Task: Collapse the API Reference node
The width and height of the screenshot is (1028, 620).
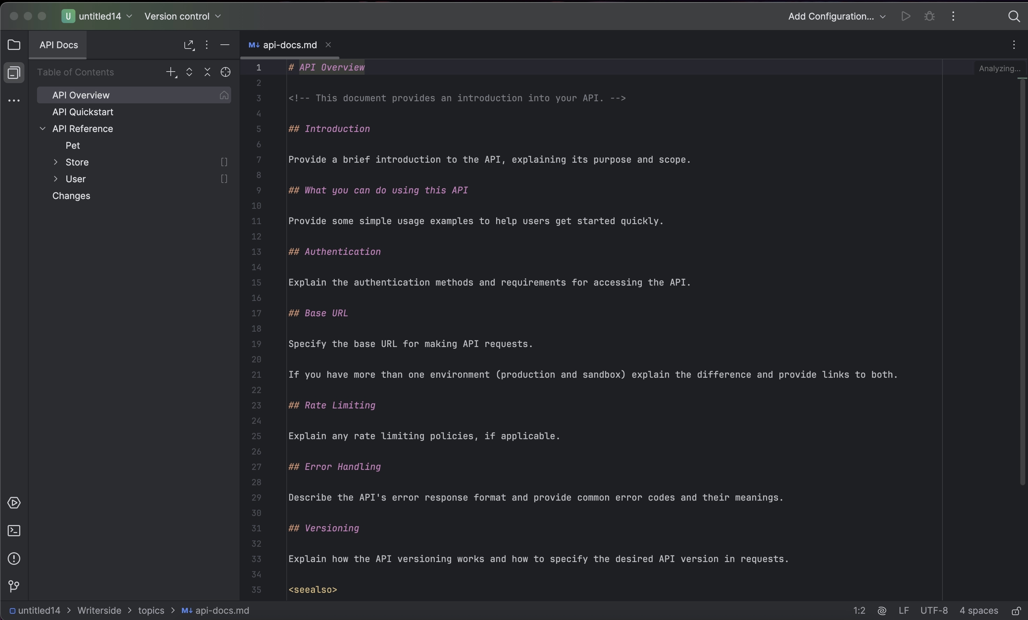Action: pyautogui.click(x=43, y=128)
